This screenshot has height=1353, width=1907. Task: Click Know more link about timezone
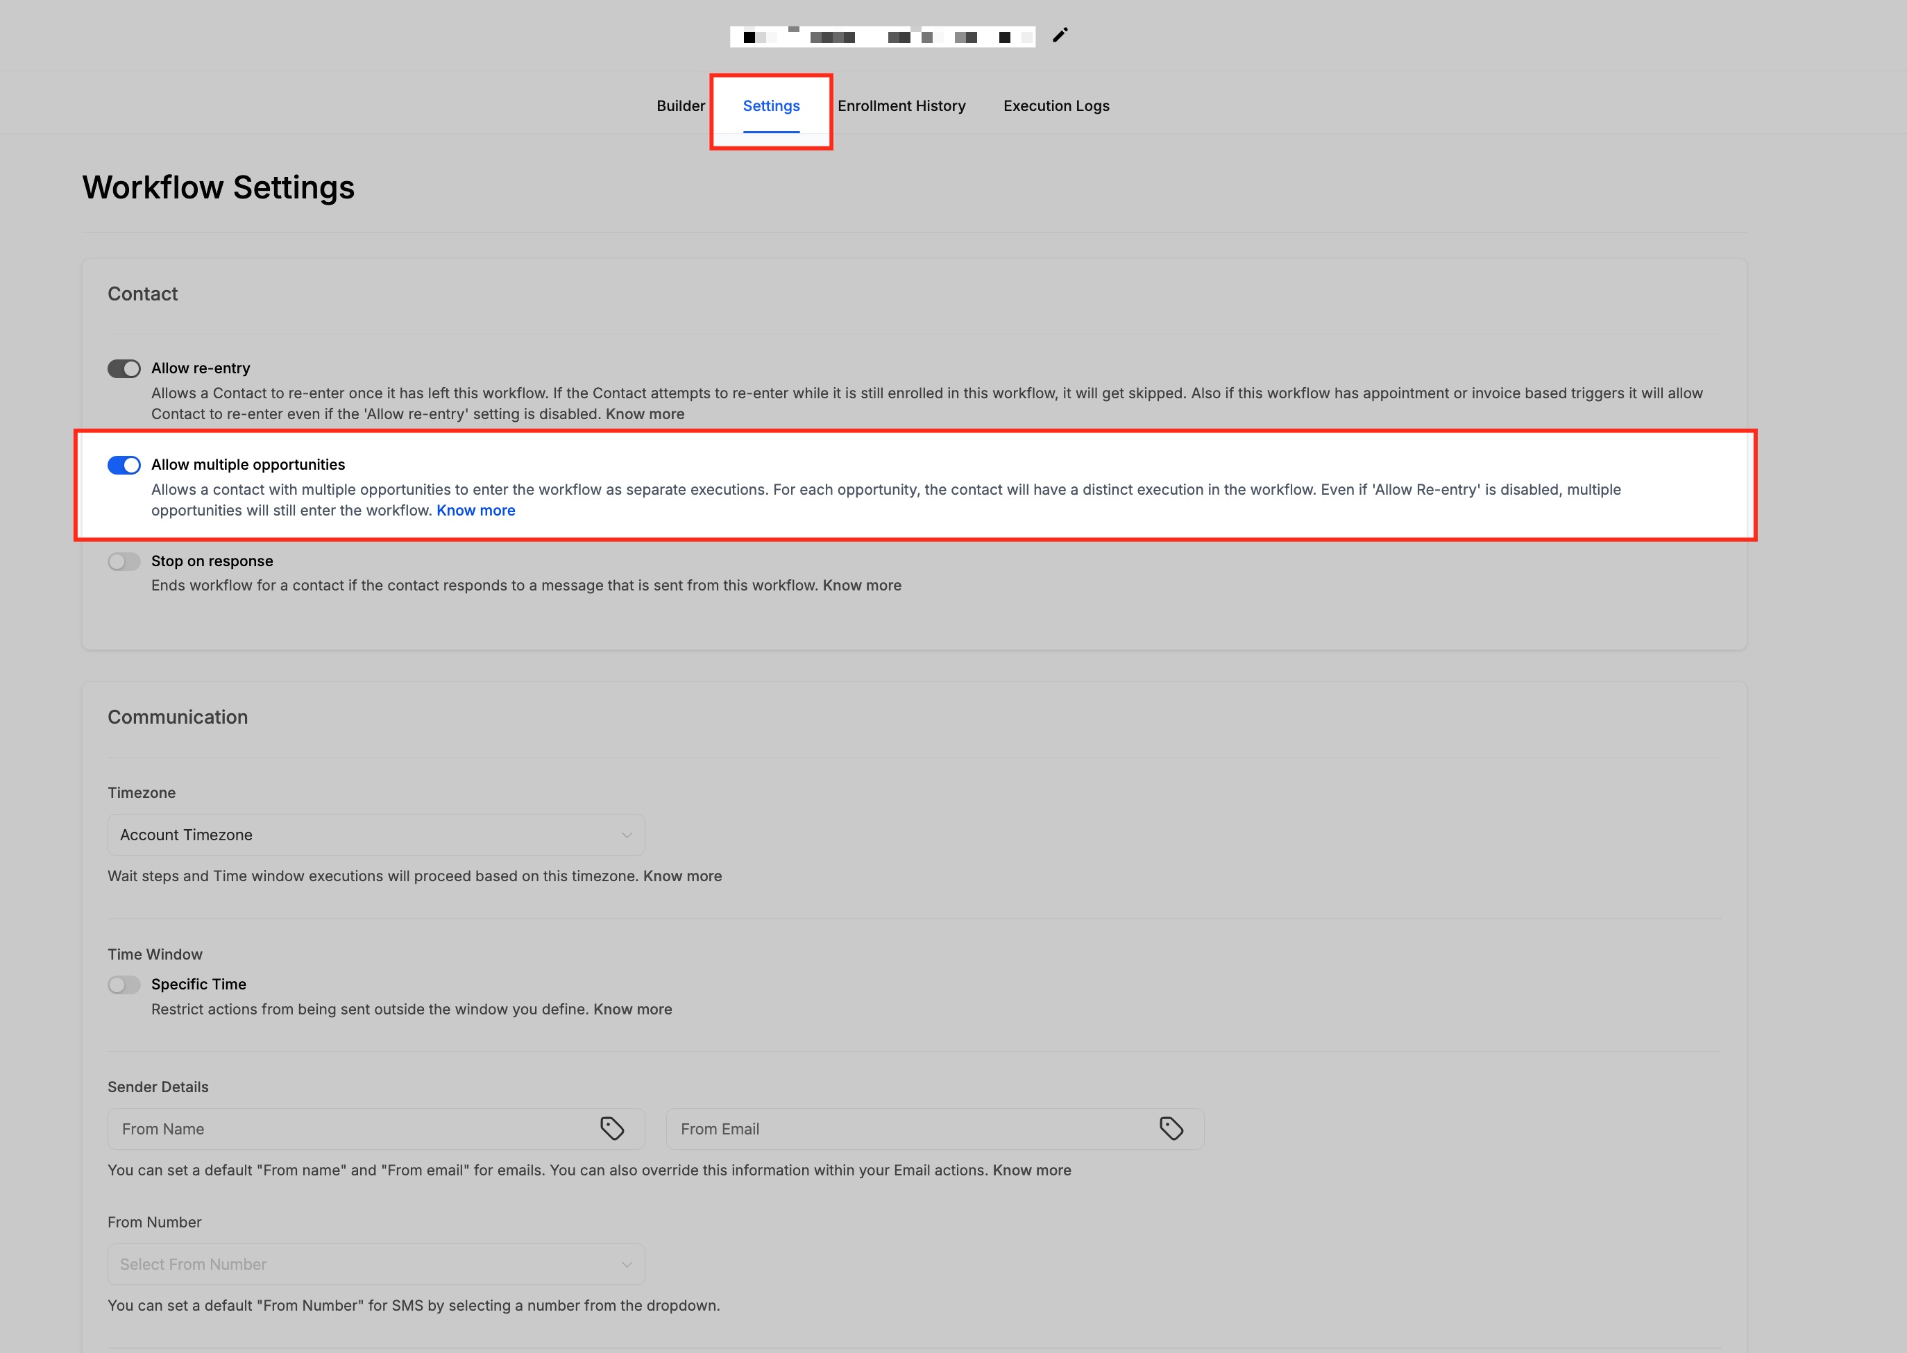pyautogui.click(x=682, y=876)
